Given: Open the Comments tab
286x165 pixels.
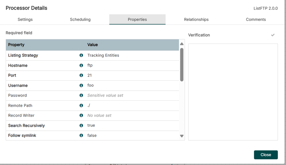Looking at the screenshot, I should (x=256, y=19).
